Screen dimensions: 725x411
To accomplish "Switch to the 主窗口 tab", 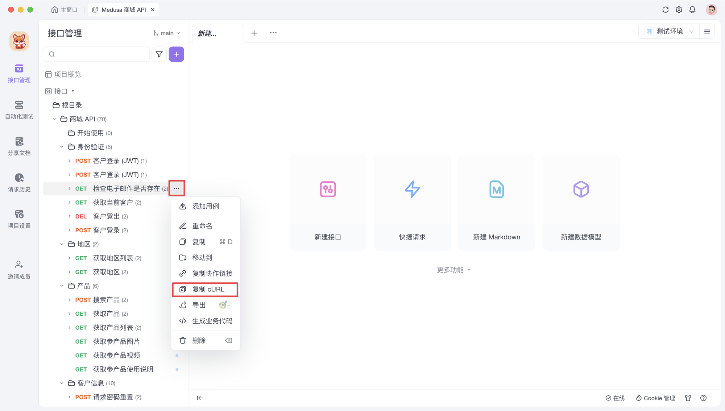I will (x=65, y=10).
